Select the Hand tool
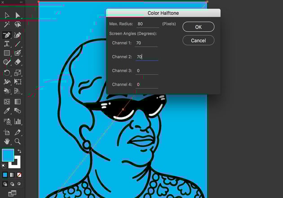Viewport: 283px width, 198px height. [7, 141]
